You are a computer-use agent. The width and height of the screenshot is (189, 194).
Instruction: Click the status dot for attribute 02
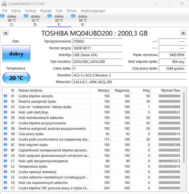coord(6,101)
